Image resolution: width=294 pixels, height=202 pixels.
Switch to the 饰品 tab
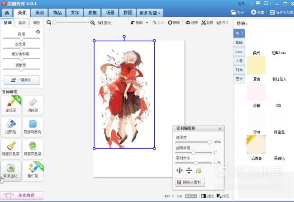[x=57, y=13]
